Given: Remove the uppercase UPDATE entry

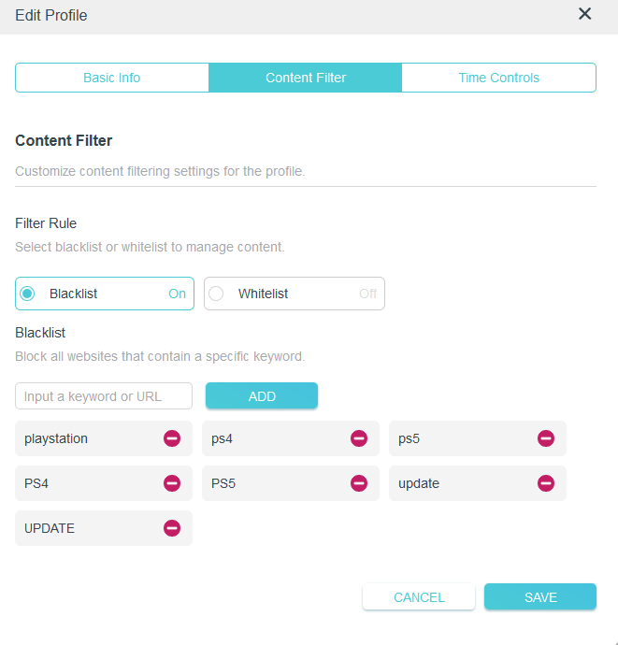Looking at the screenshot, I should point(172,528).
